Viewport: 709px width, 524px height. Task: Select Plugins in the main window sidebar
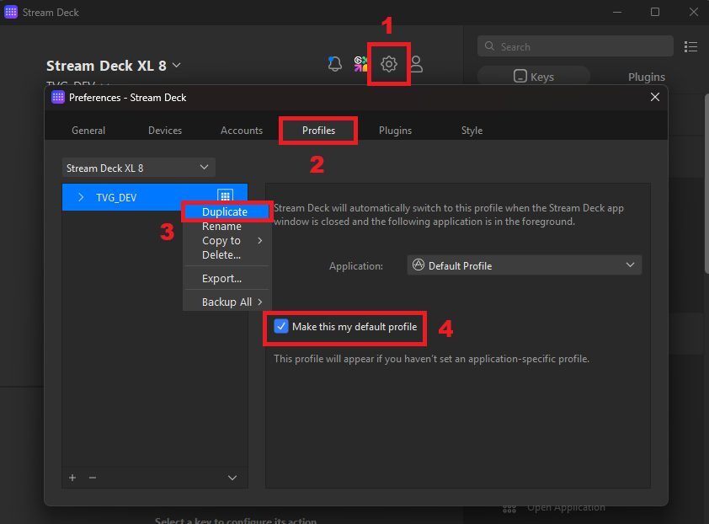pyautogui.click(x=646, y=77)
